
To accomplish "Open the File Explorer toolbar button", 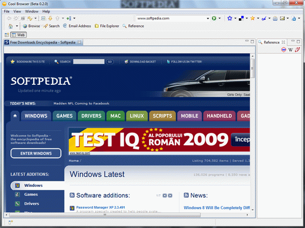I will coord(107,26).
